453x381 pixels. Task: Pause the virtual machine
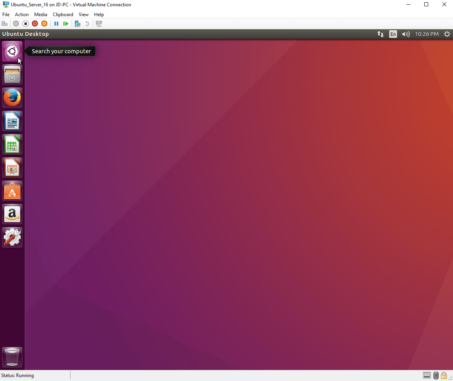[x=56, y=24]
